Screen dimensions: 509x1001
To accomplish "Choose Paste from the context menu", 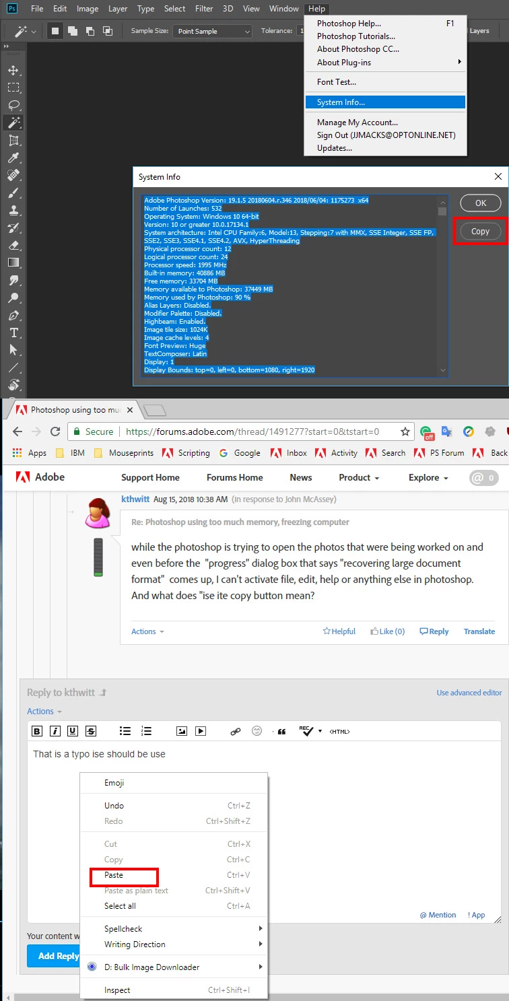I will point(174,875).
